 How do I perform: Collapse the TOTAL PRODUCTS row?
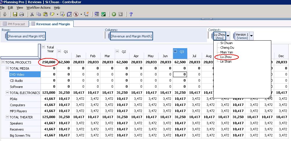coord(3,62)
